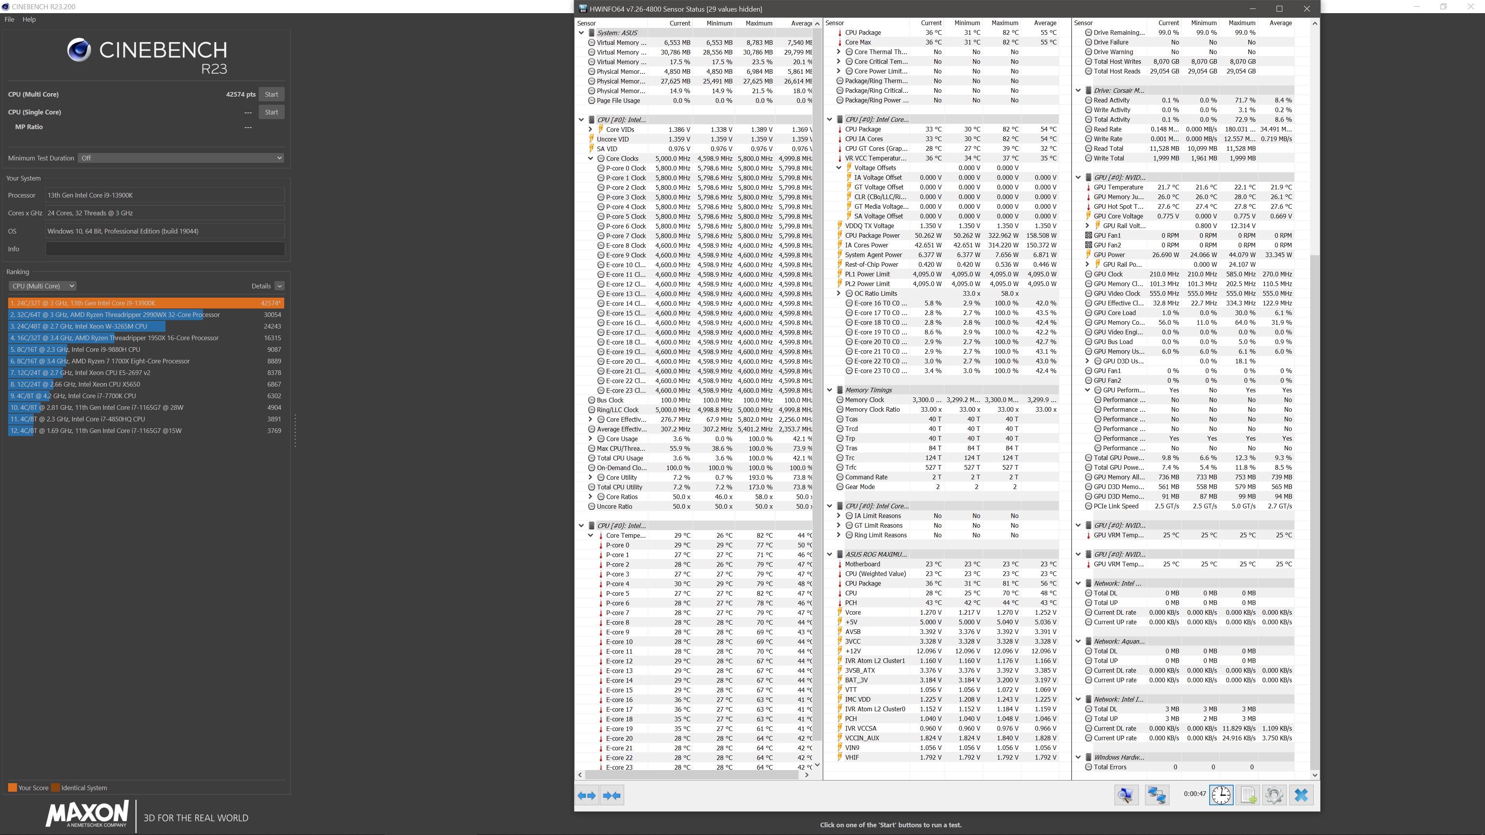Select the i9-13900K top ranking entry

(x=146, y=303)
